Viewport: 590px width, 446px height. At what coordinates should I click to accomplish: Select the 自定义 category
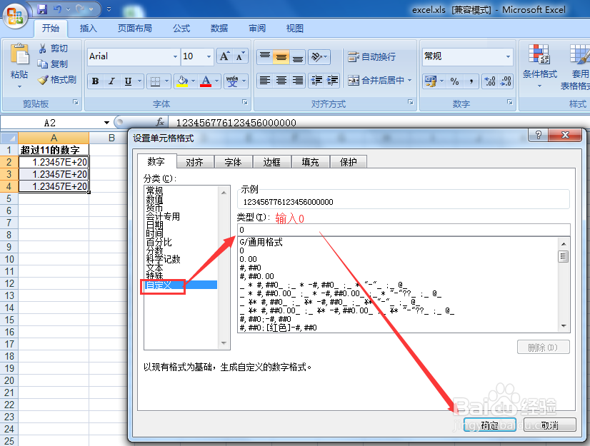181,285
